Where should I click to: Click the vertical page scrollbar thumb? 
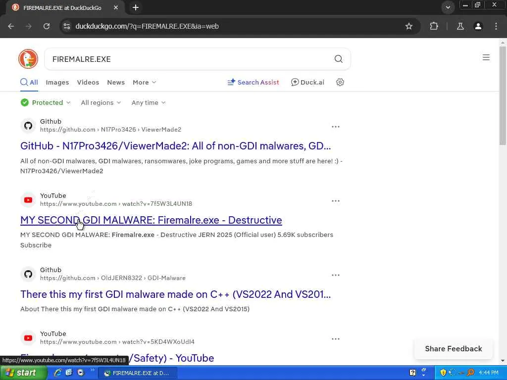(x=503, y=95)
